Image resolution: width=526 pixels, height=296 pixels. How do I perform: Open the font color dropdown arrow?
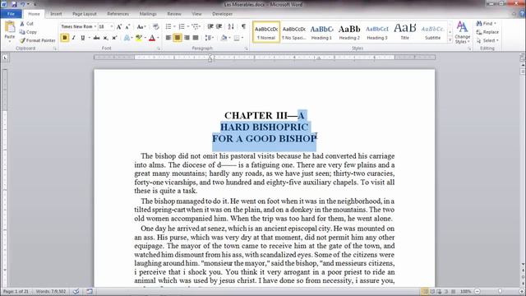(x=158, y=38)
